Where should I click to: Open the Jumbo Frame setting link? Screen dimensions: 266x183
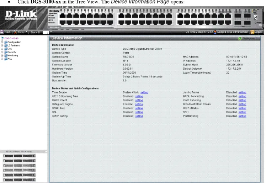click(242, 92)
